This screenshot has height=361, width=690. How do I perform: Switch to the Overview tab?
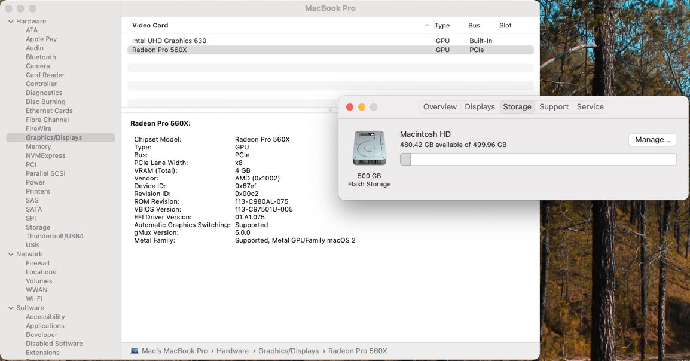pyautogui.click(x=440, y=106)
